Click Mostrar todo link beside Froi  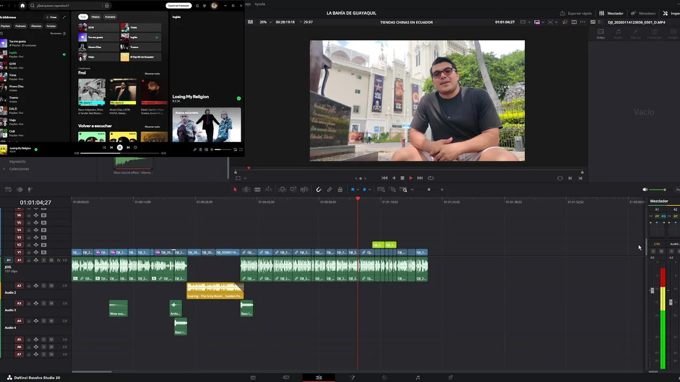click(x=152, y=74)
